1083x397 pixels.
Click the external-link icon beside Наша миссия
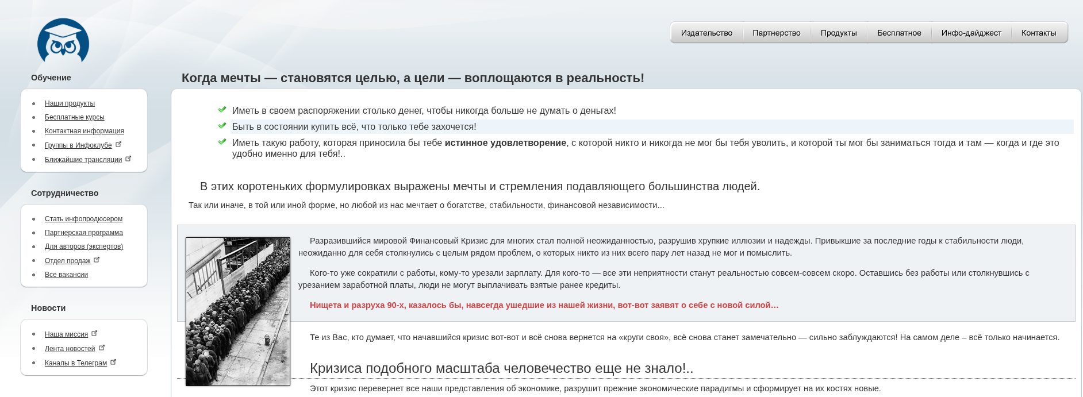point(94,333)
